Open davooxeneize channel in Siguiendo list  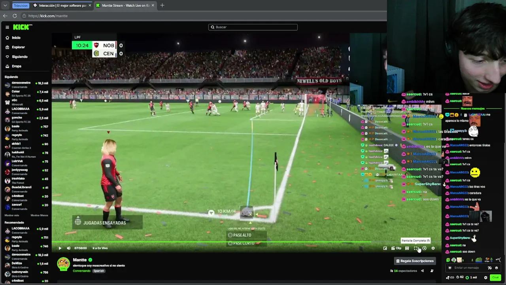[x=26, y=85]
